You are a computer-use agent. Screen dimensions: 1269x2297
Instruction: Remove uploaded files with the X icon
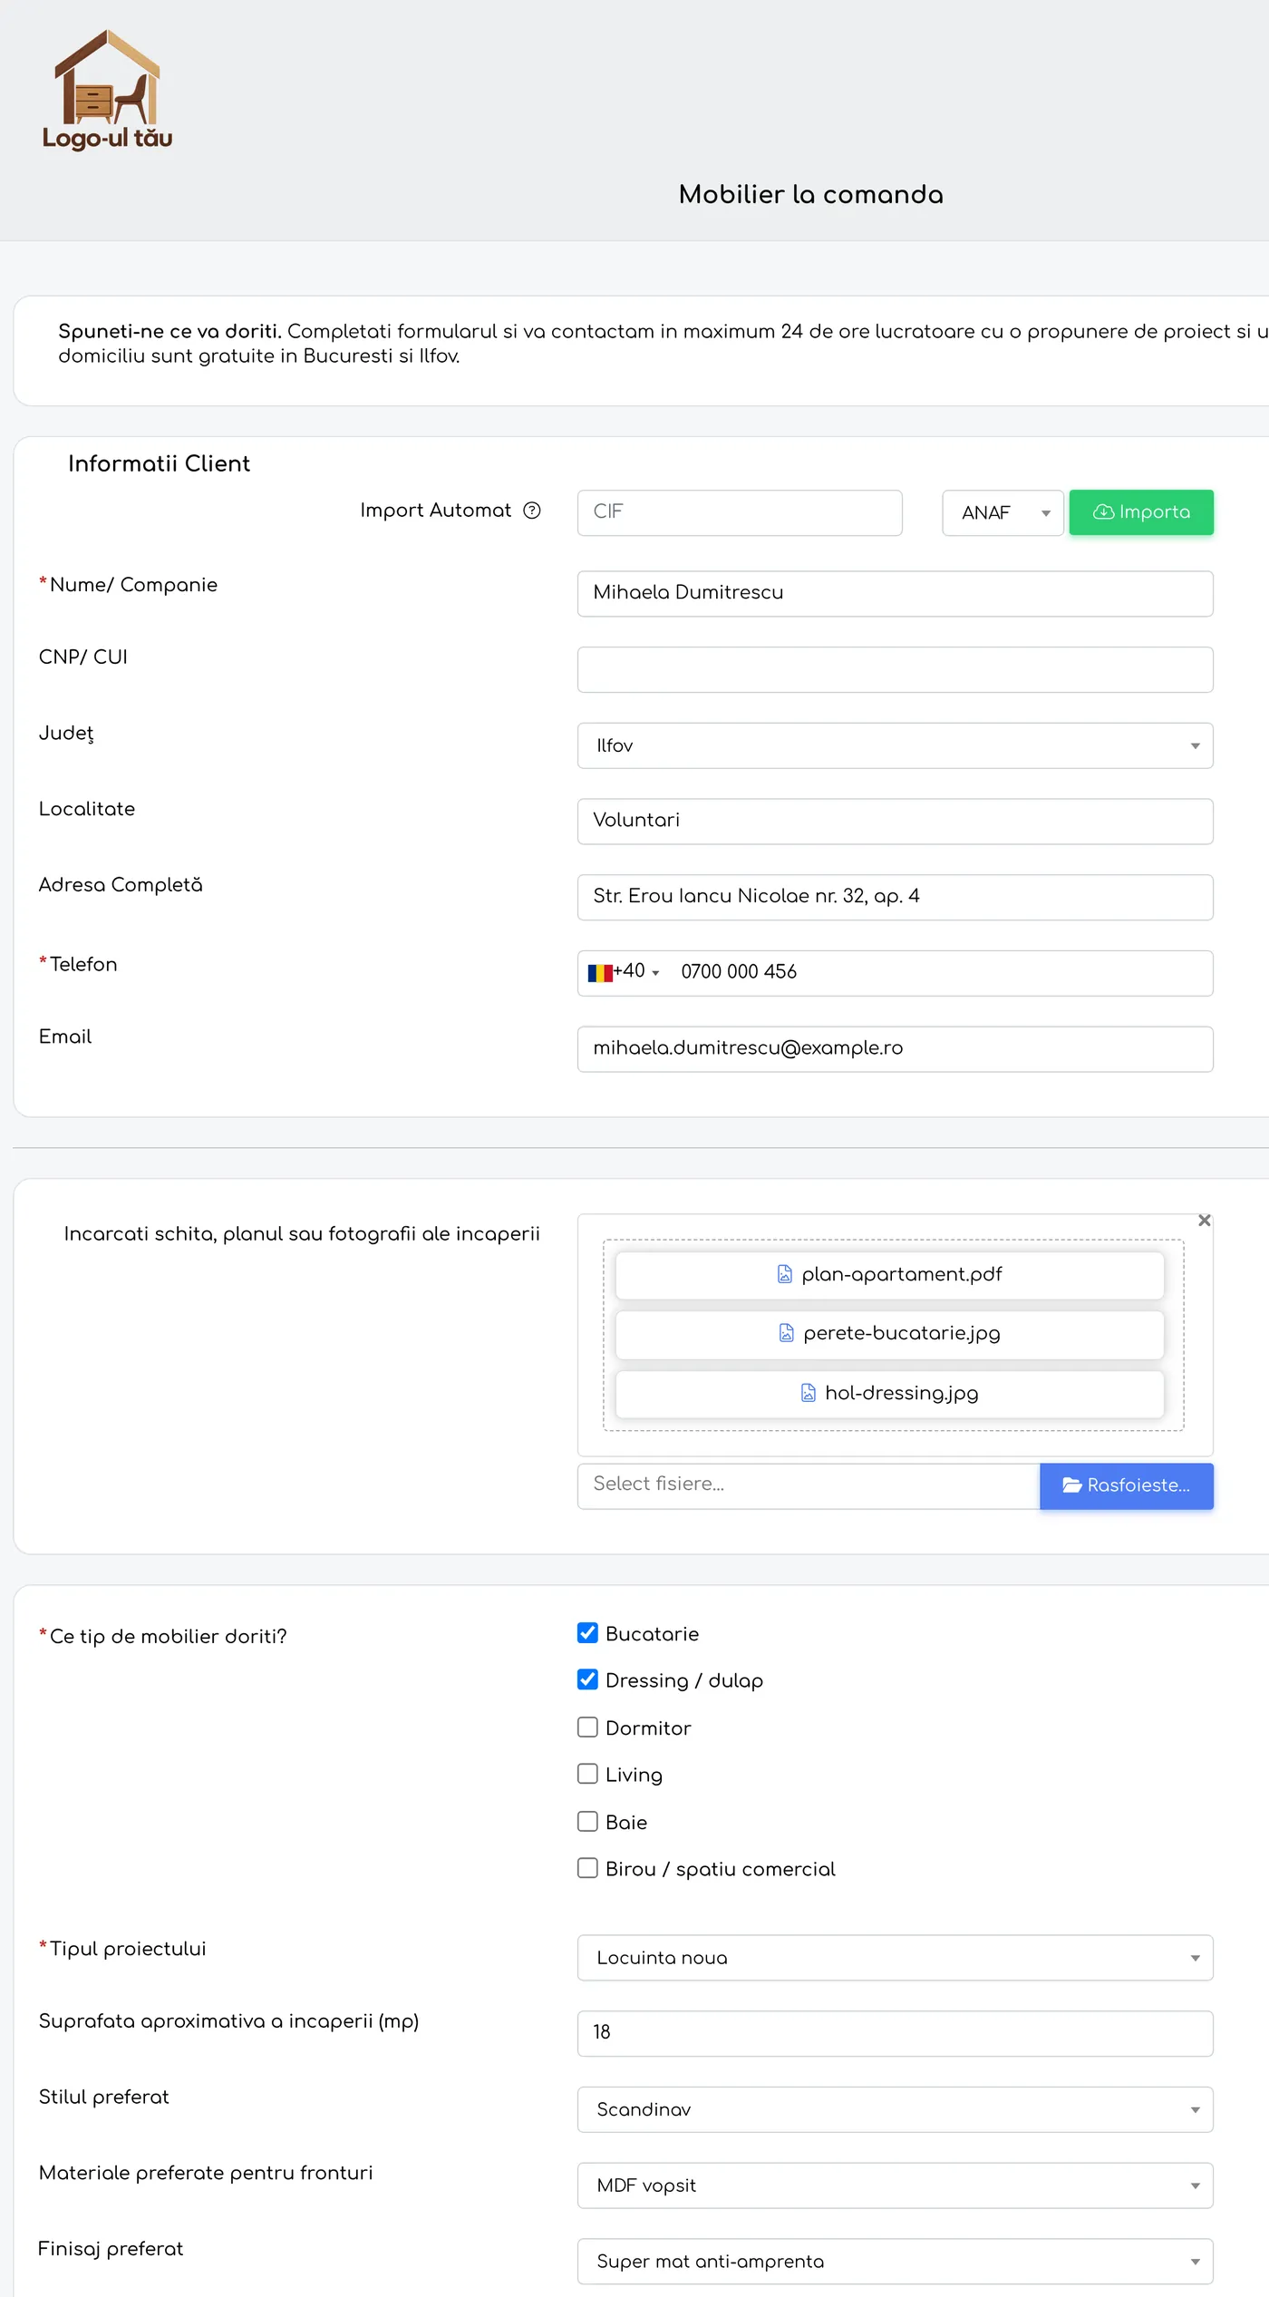1204,1221
